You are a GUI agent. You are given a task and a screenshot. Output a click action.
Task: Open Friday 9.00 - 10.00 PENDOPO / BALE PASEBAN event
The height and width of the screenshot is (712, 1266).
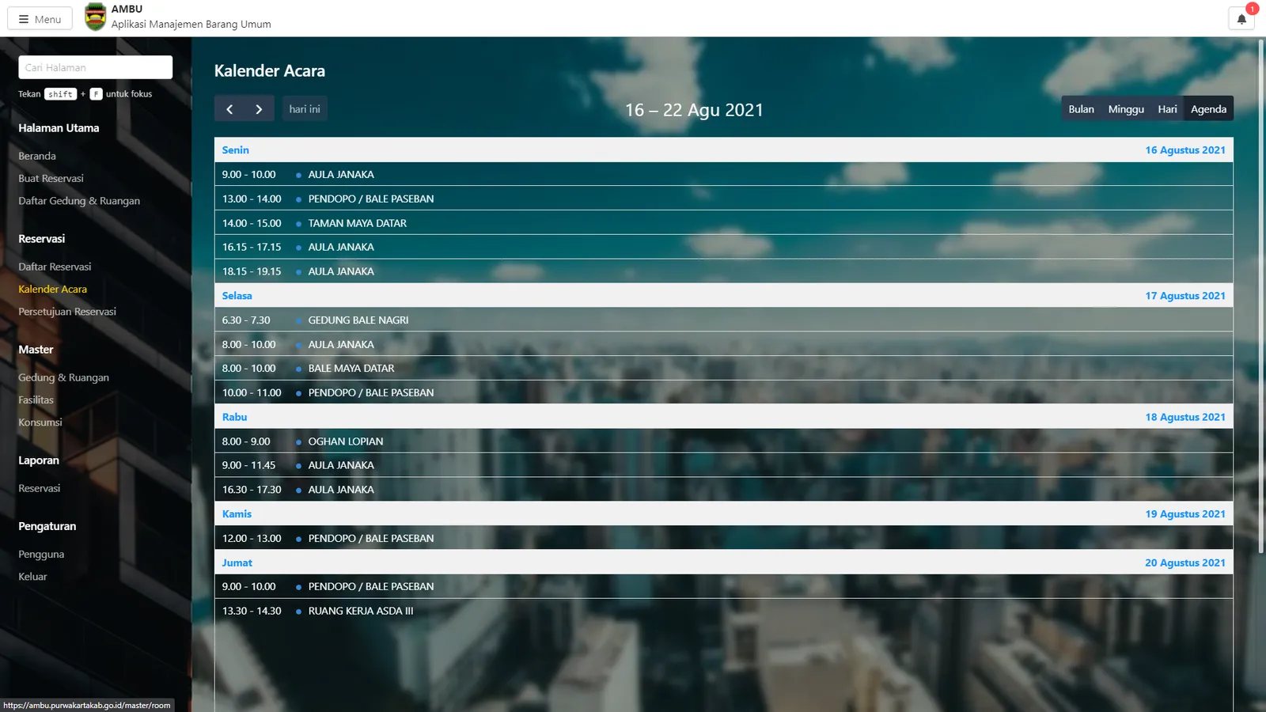[723, 586]
